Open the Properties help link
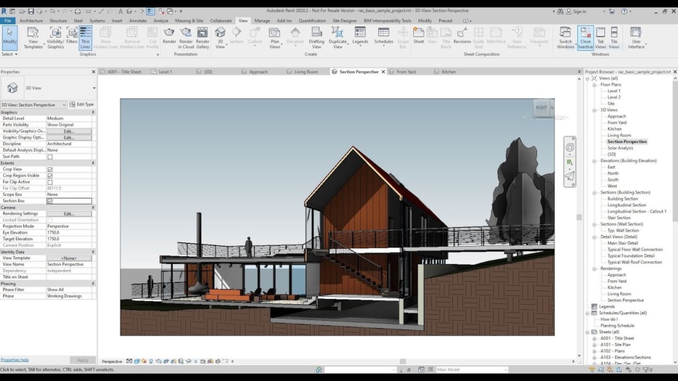The height and width of the screenshot is (381, 678). click(x=15, y=360)
